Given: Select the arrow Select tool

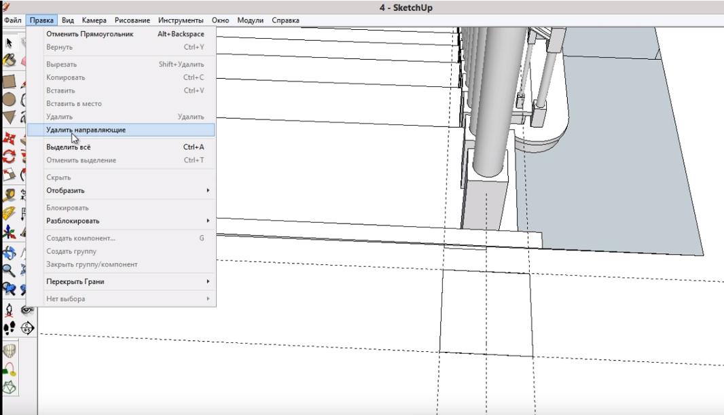Looking at the screenshot, I should tap(10, 43).
